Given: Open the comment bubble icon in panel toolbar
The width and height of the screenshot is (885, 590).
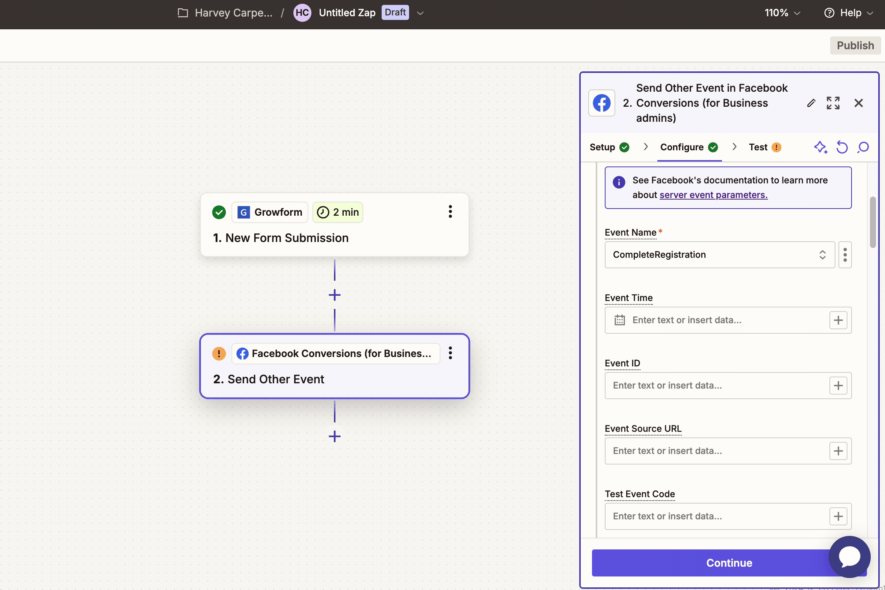Looking at the screenshot, I should pos(863,147).
